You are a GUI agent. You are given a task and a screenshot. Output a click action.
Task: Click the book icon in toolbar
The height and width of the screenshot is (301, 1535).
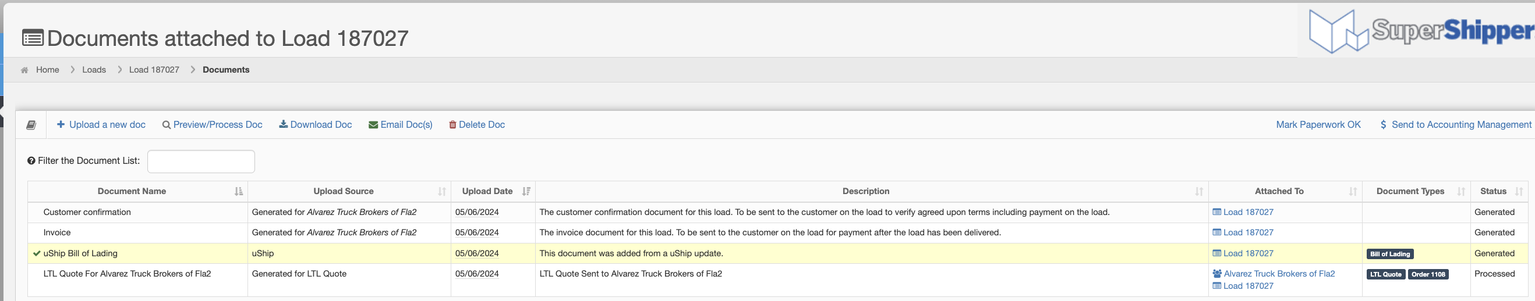click(31, 125)
